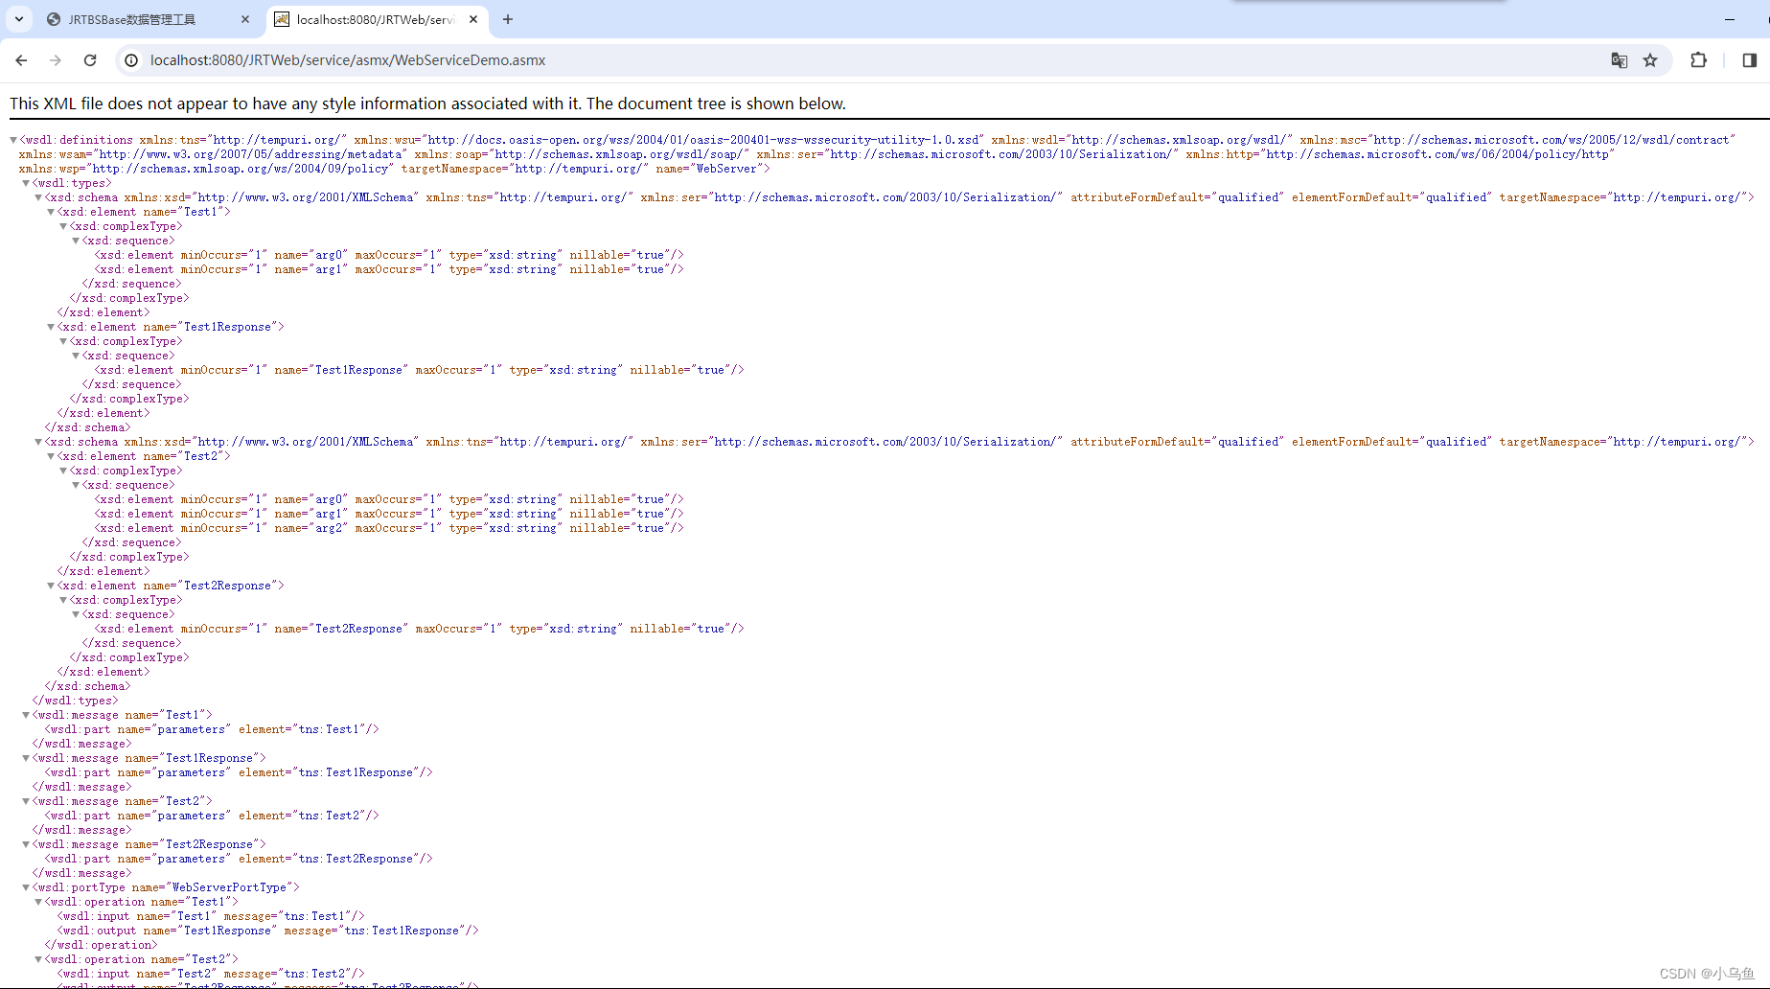The width and height of the screenshot is (1770, 989).
Task: Open a new browser tab
Action: pos(508,19)
